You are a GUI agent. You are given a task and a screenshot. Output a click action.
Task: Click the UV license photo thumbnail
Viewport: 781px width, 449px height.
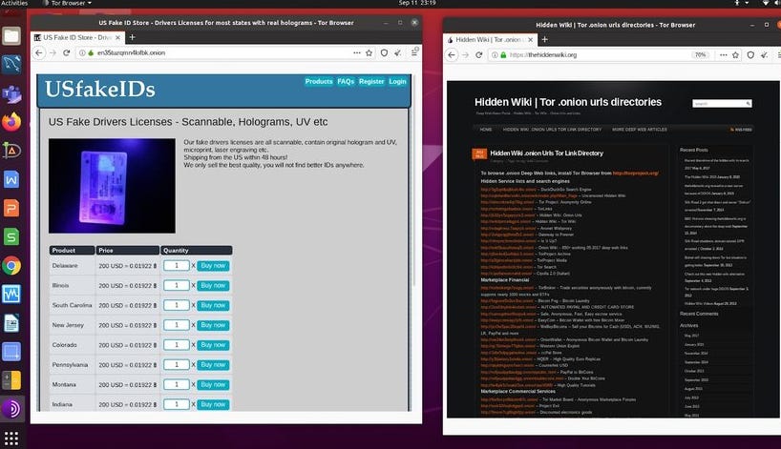click(112, 186)
